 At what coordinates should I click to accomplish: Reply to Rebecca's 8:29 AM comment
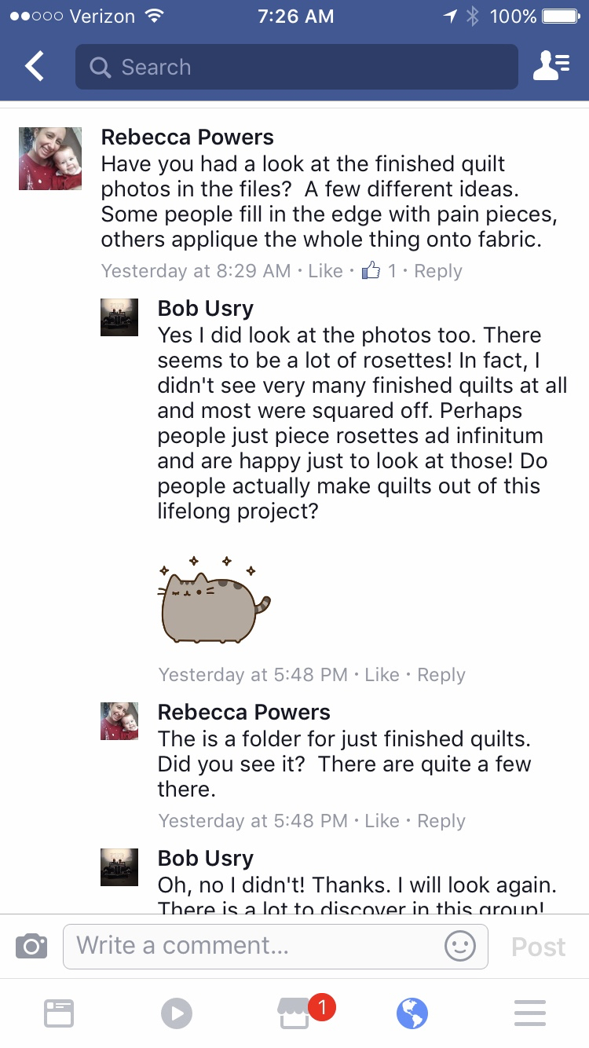pos(438,271)
